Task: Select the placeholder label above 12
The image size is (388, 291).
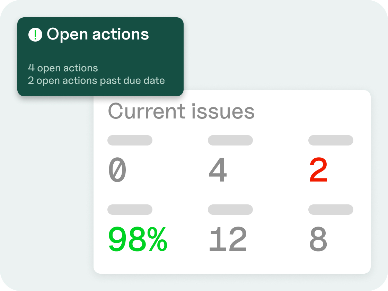Action: pos(230,210)
